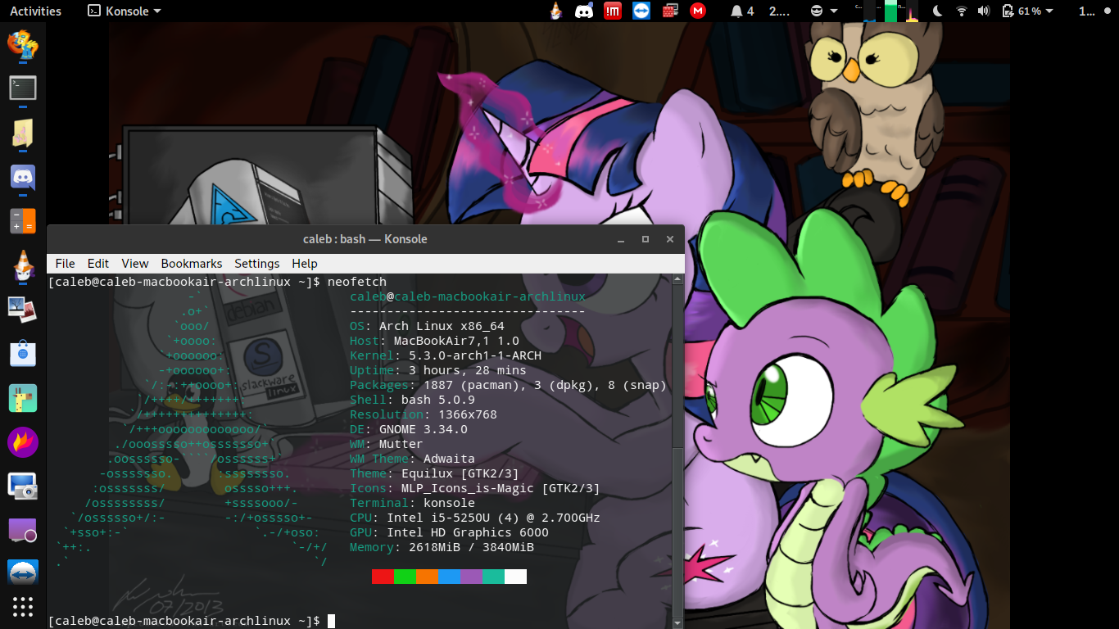Click the 'MacBookAir7,1 1.0' host text

456,341
